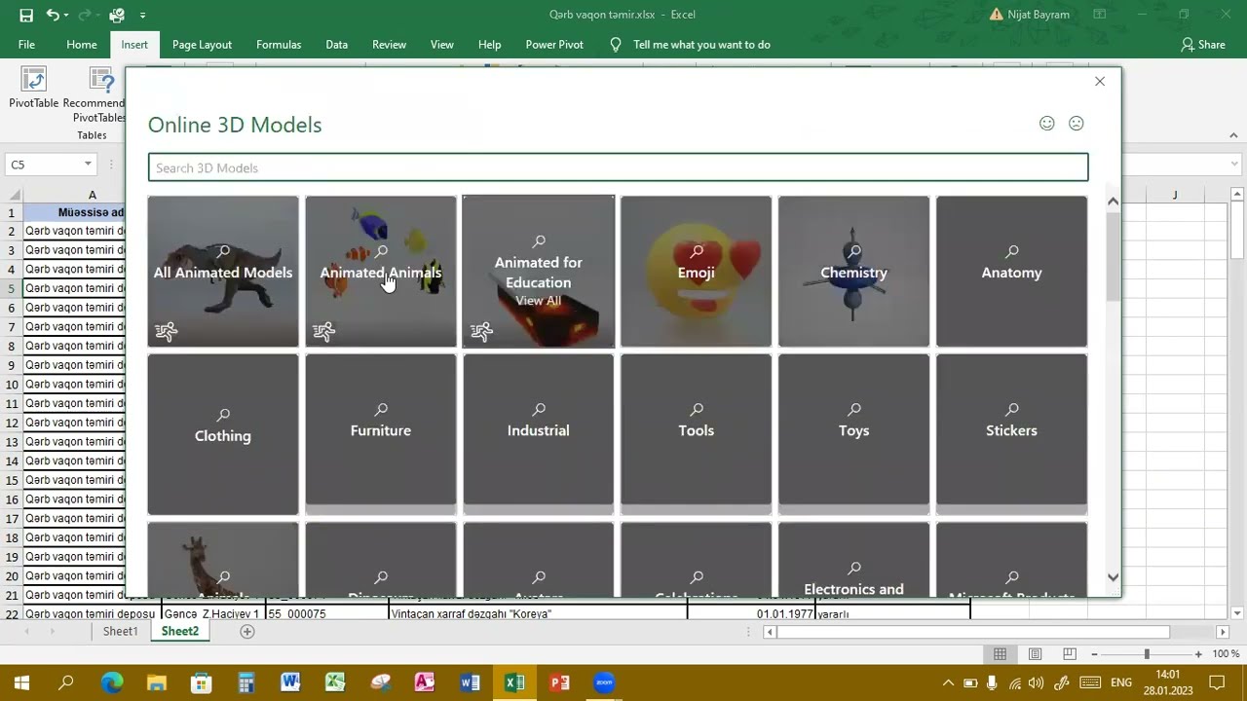Select the Sheet2 worksheet tab
Screen dimensions: 1247x701
pos(180,631)
